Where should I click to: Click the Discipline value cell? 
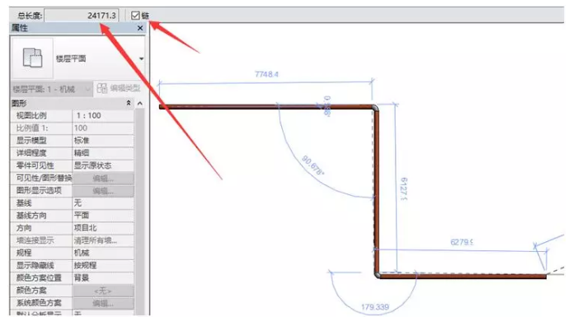pyautogui.click(x=103, y=253)
